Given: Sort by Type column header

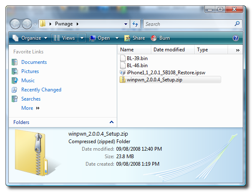Looking at the screenshot, I should (x=211, y=50).
